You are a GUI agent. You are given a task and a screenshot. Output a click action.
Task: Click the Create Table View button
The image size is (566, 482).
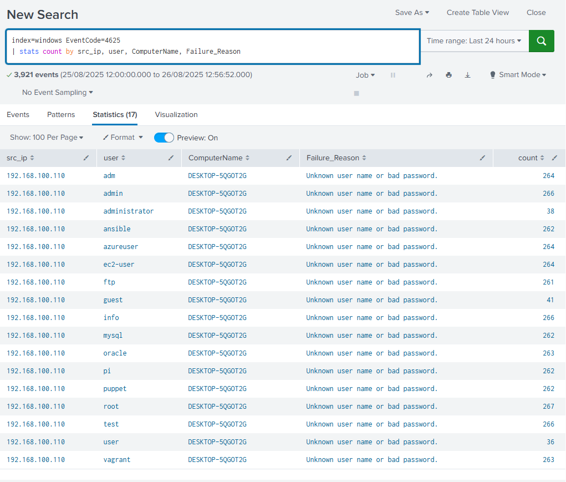[477, 12]
